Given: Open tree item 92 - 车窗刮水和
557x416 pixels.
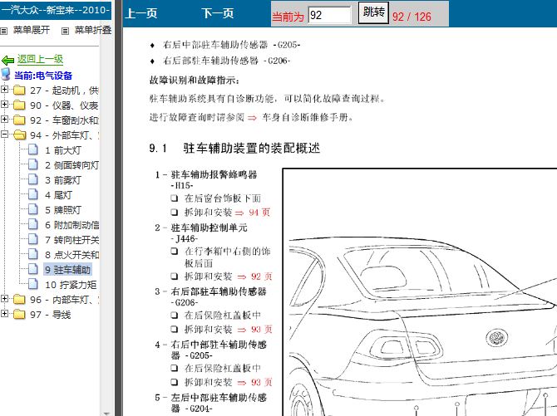Looking at the screenshot, I should pos(64,120).
